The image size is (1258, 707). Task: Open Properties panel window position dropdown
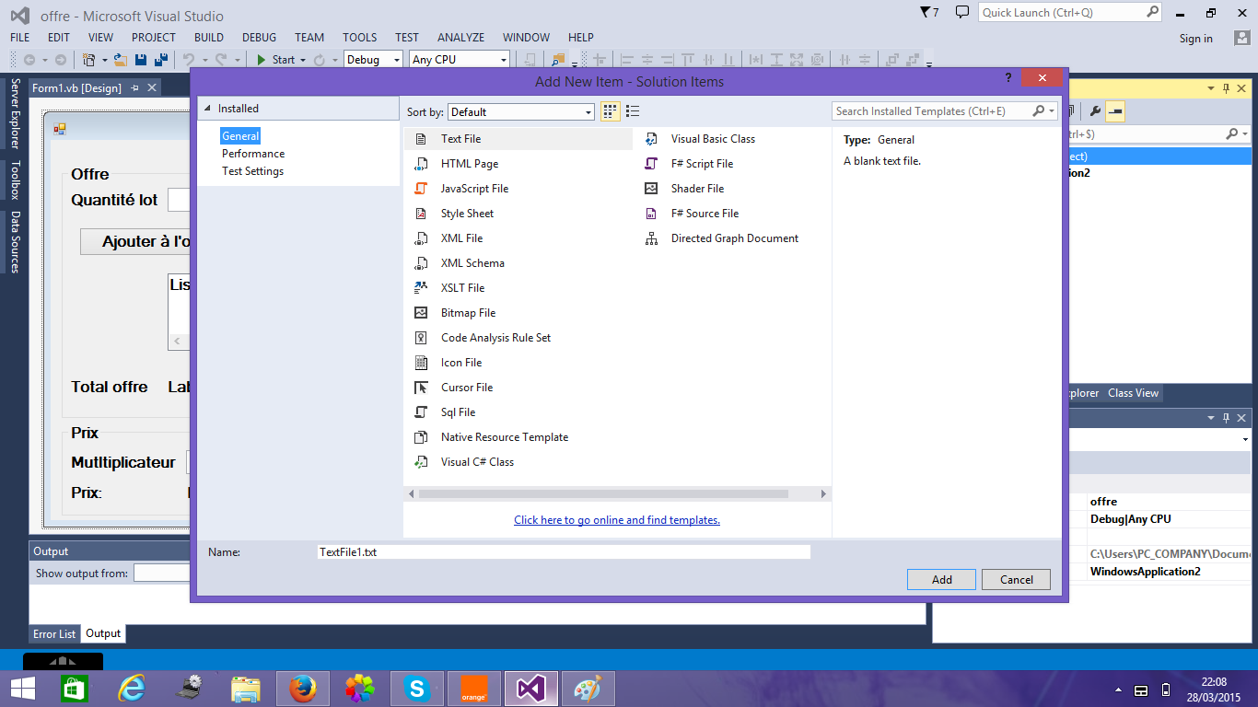[1211, 418]
